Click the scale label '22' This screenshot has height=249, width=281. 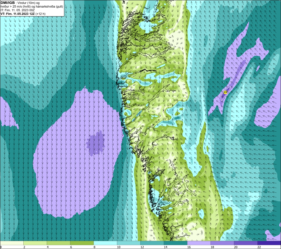coord(259,247)
